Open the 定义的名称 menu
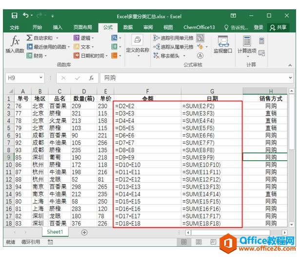The height and width of the screenshot is (257, 299). [138, 46]
